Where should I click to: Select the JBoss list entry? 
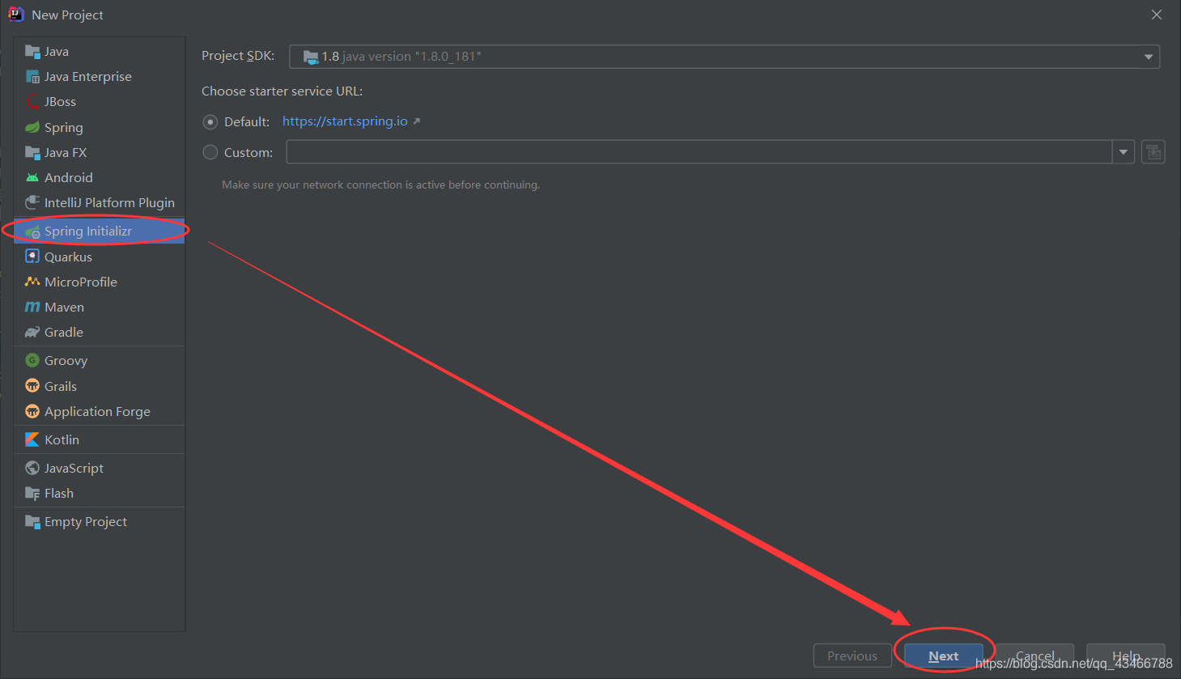coord(100,102)
